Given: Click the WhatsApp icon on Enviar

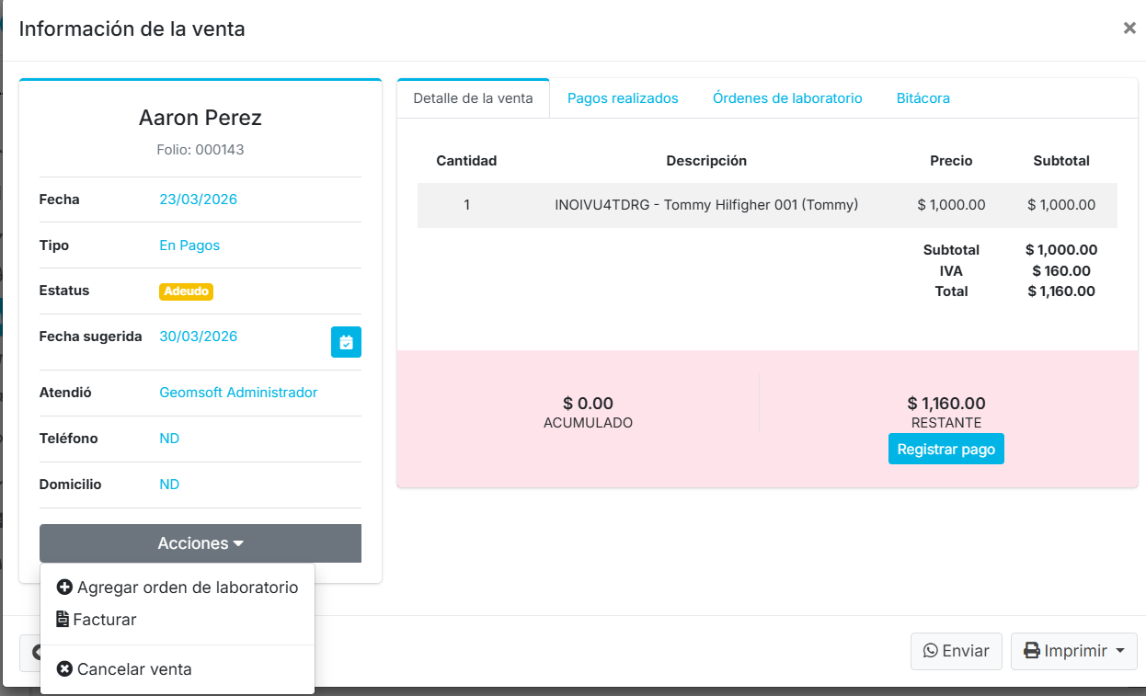Looking at the screenshot, I should pyautogui.click(x=931, y=651).
